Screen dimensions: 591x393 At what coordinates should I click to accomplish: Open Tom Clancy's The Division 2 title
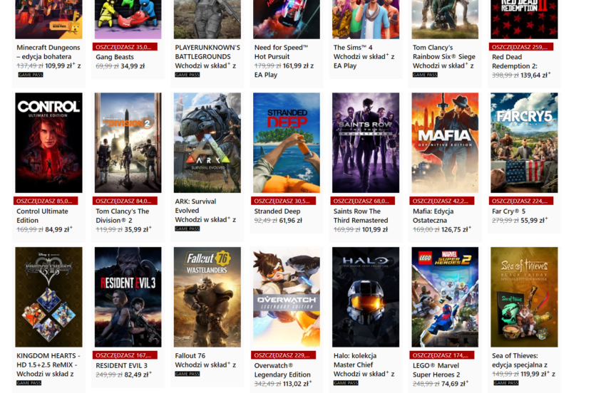point(122,216)
